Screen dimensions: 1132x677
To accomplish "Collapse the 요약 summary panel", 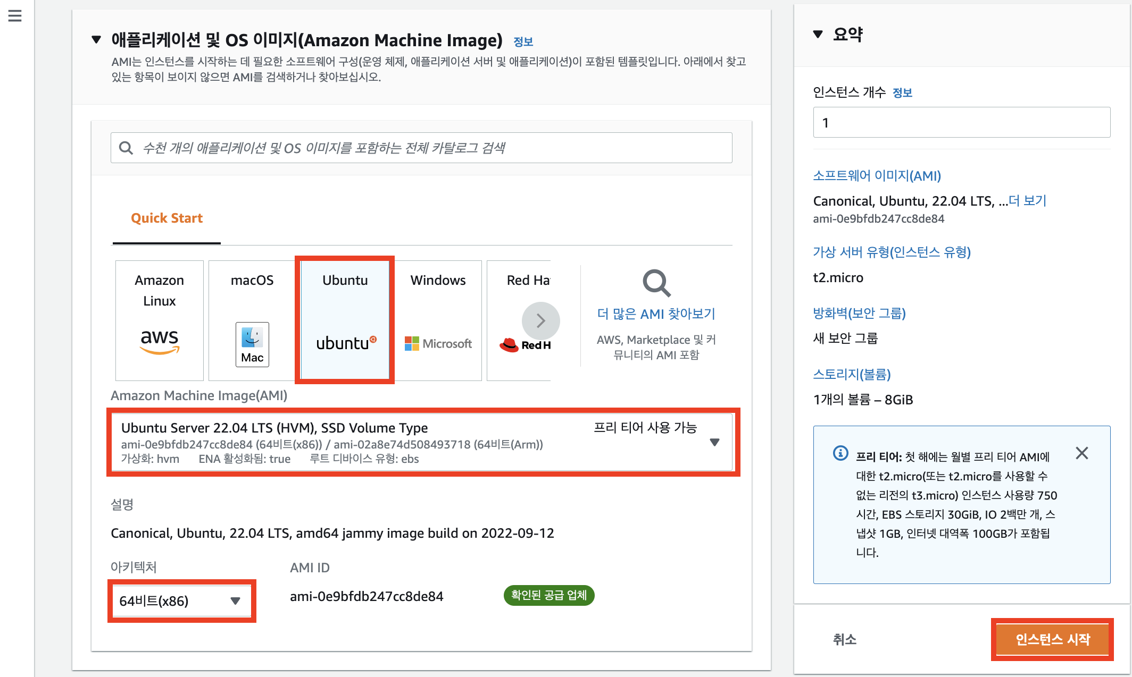I will click(818, 35).
